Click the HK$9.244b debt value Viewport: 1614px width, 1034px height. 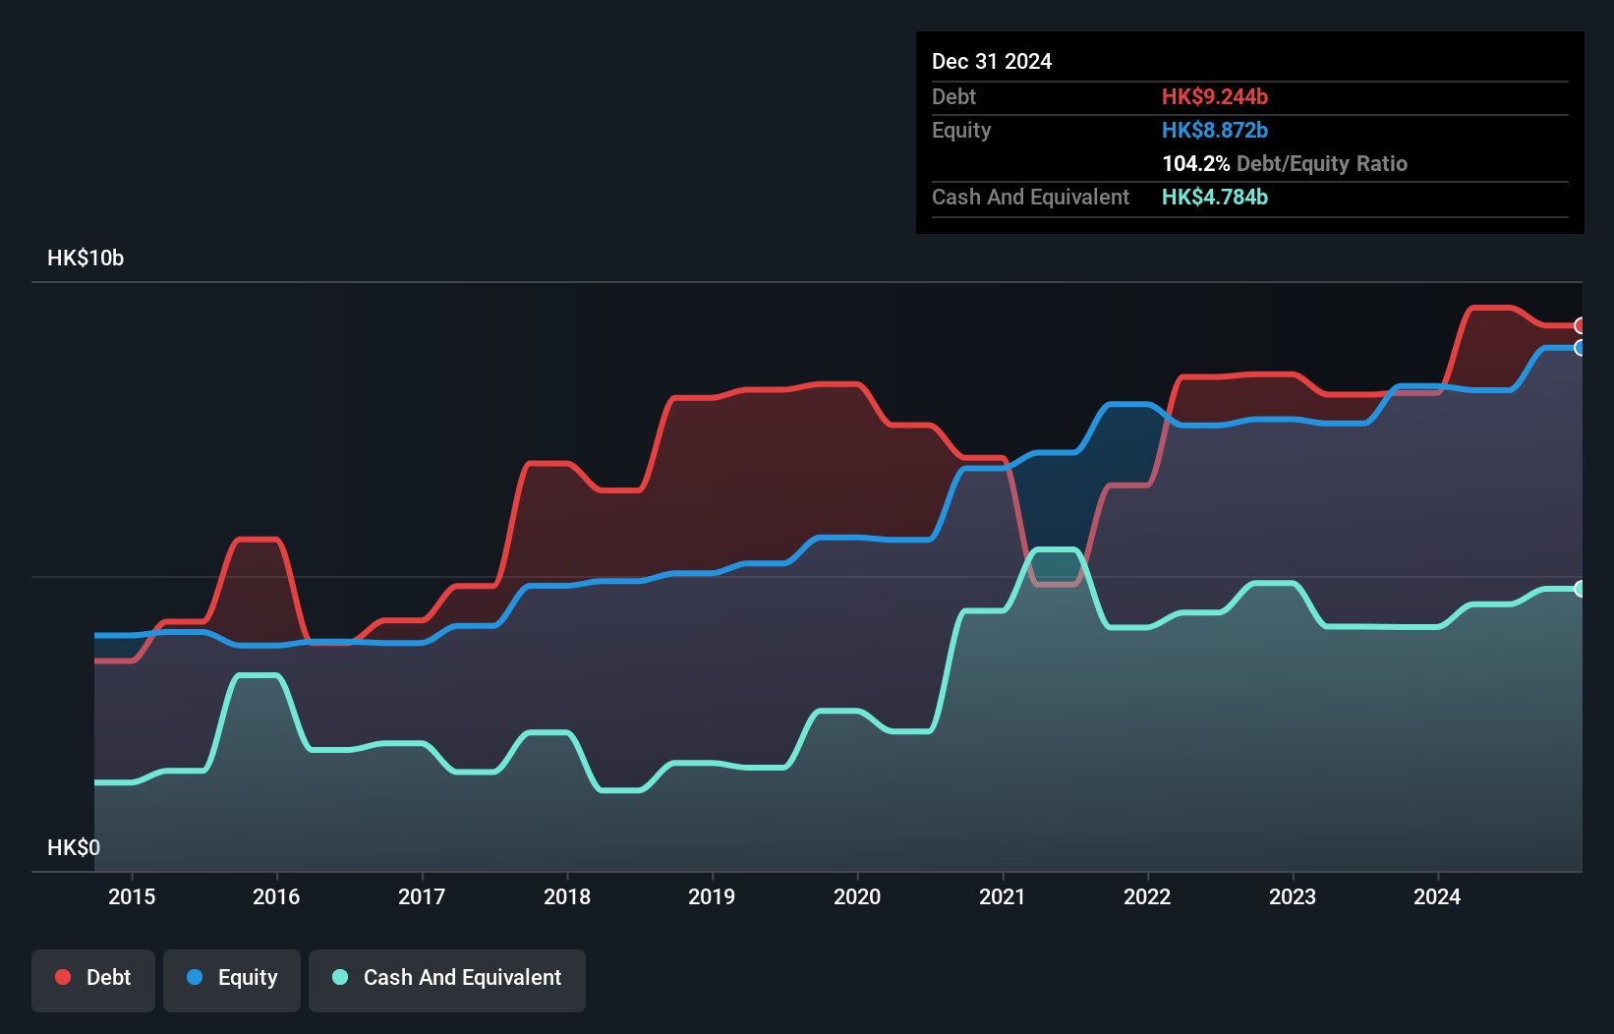click(1215, 96)
